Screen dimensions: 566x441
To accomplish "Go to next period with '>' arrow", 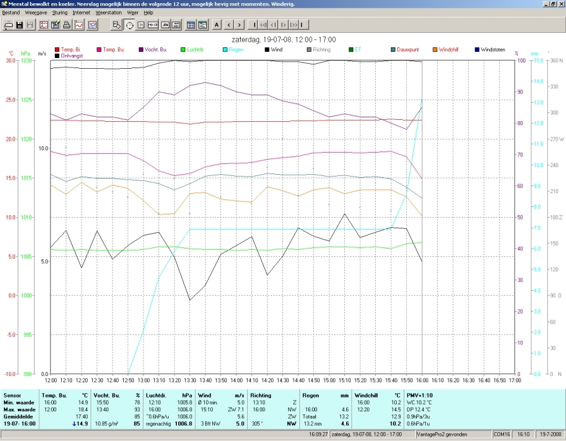I will pos(239,25).
